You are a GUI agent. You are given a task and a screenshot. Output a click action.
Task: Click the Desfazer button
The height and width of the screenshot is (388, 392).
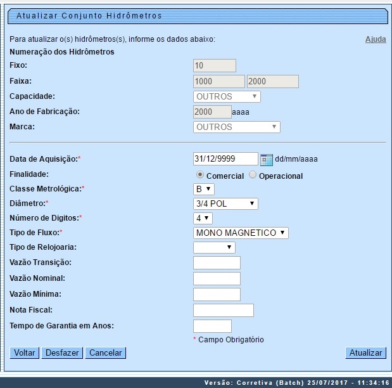click(x=63, y=352)
